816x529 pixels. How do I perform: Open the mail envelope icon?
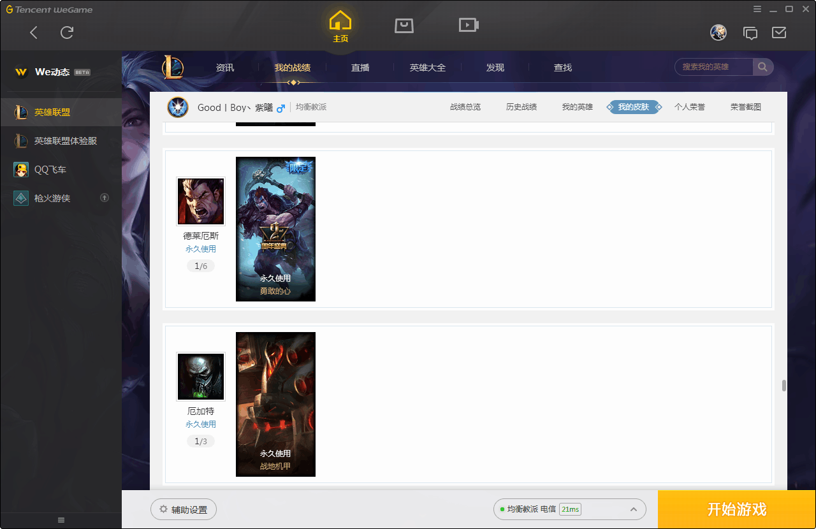pyautogui.click(x=778, y=33)
